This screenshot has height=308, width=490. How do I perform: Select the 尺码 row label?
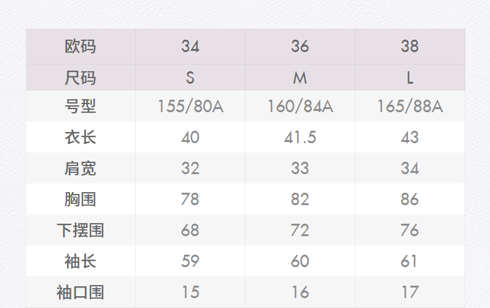point(81,78)
